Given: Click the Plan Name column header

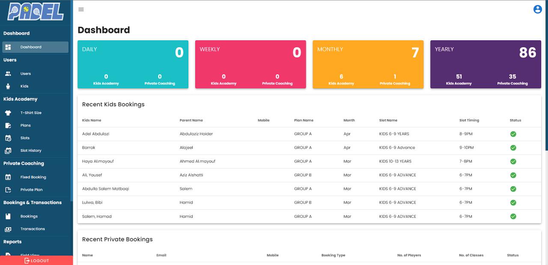Looking at the screenshot, I should click(304, 120).
